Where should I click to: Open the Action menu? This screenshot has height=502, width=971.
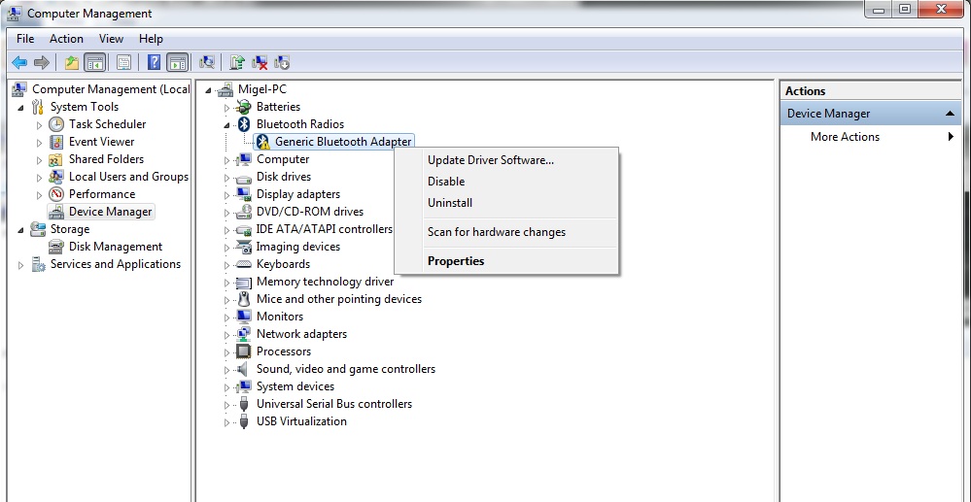point(66,39)
